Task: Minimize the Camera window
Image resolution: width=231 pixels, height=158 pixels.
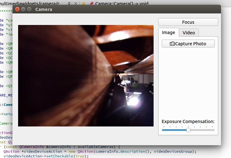Action: click(23, 9)
